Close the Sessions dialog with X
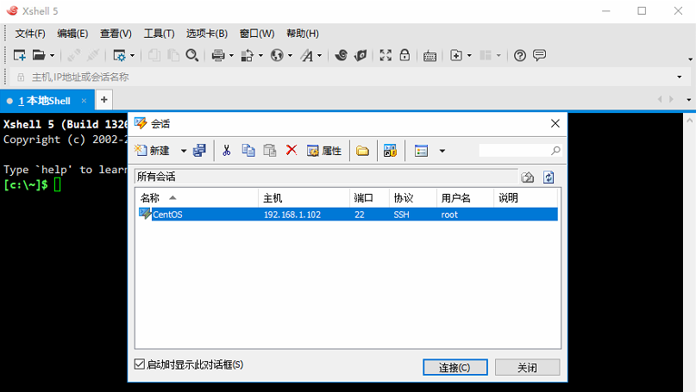This screenshot has width=696, height=392. pos(555,123)
